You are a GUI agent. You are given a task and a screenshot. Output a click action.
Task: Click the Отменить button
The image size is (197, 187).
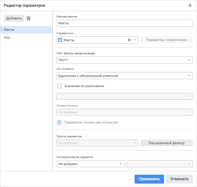179,179
